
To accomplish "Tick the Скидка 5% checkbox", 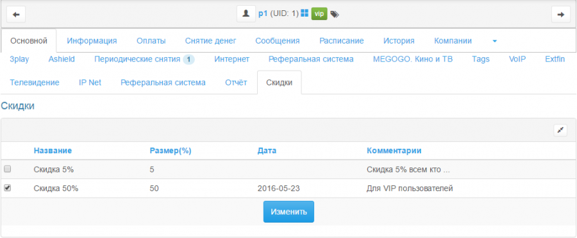I will click(x=7, y=169).
